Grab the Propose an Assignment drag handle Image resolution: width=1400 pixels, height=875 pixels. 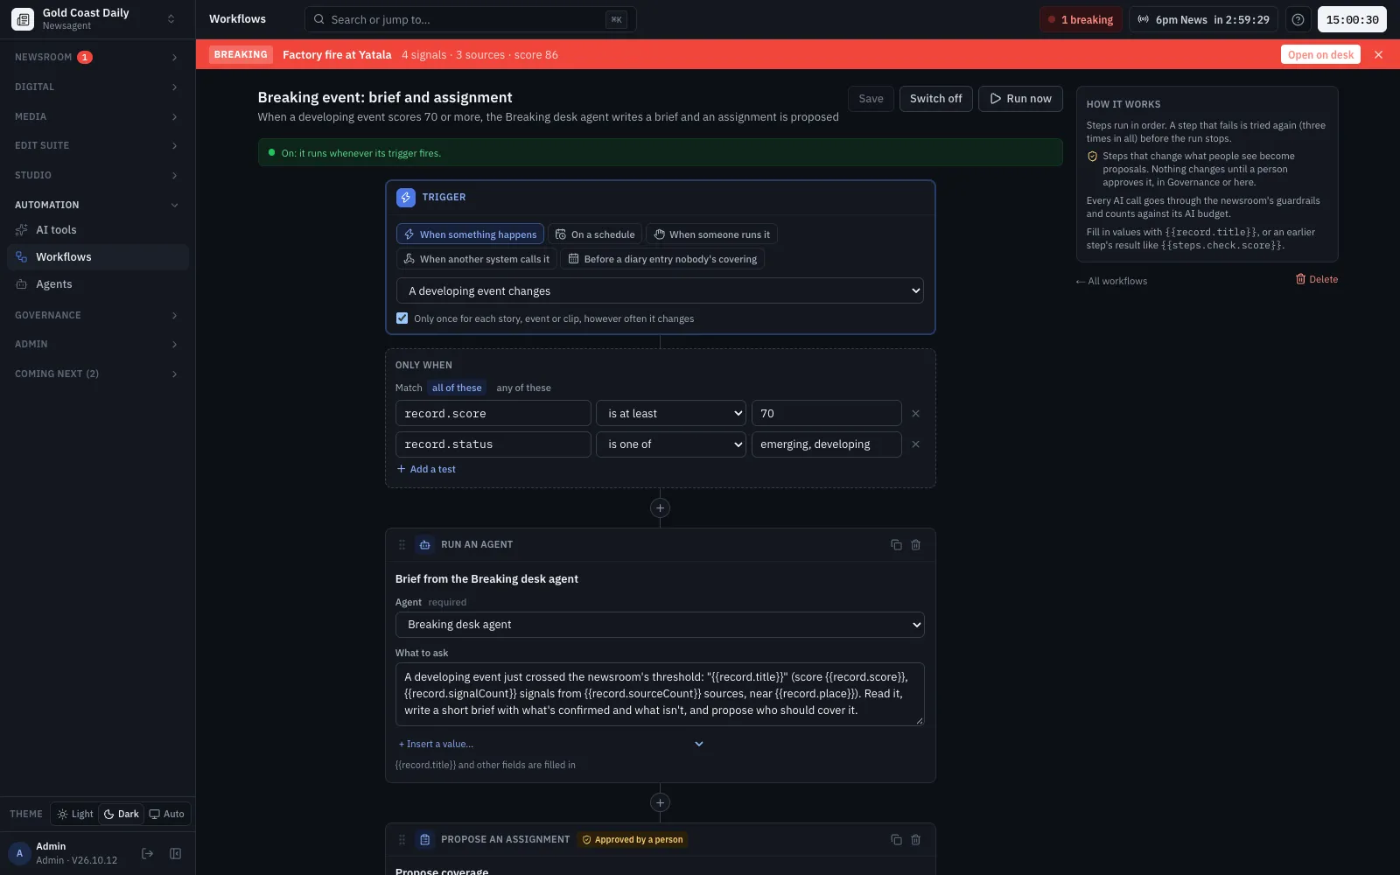click(x=402, y=839)
